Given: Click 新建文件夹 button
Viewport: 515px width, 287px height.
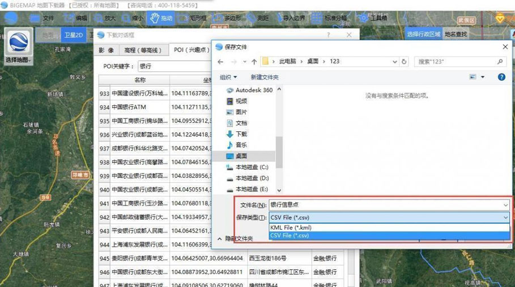Looking at the screenshot, I should [x=265, y=77].
